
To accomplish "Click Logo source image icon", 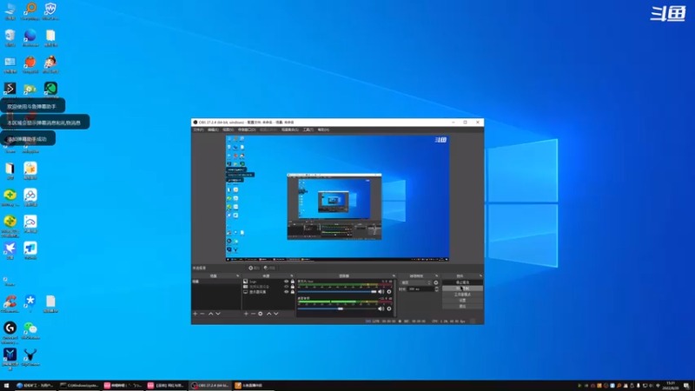I will tap(246, 282).
